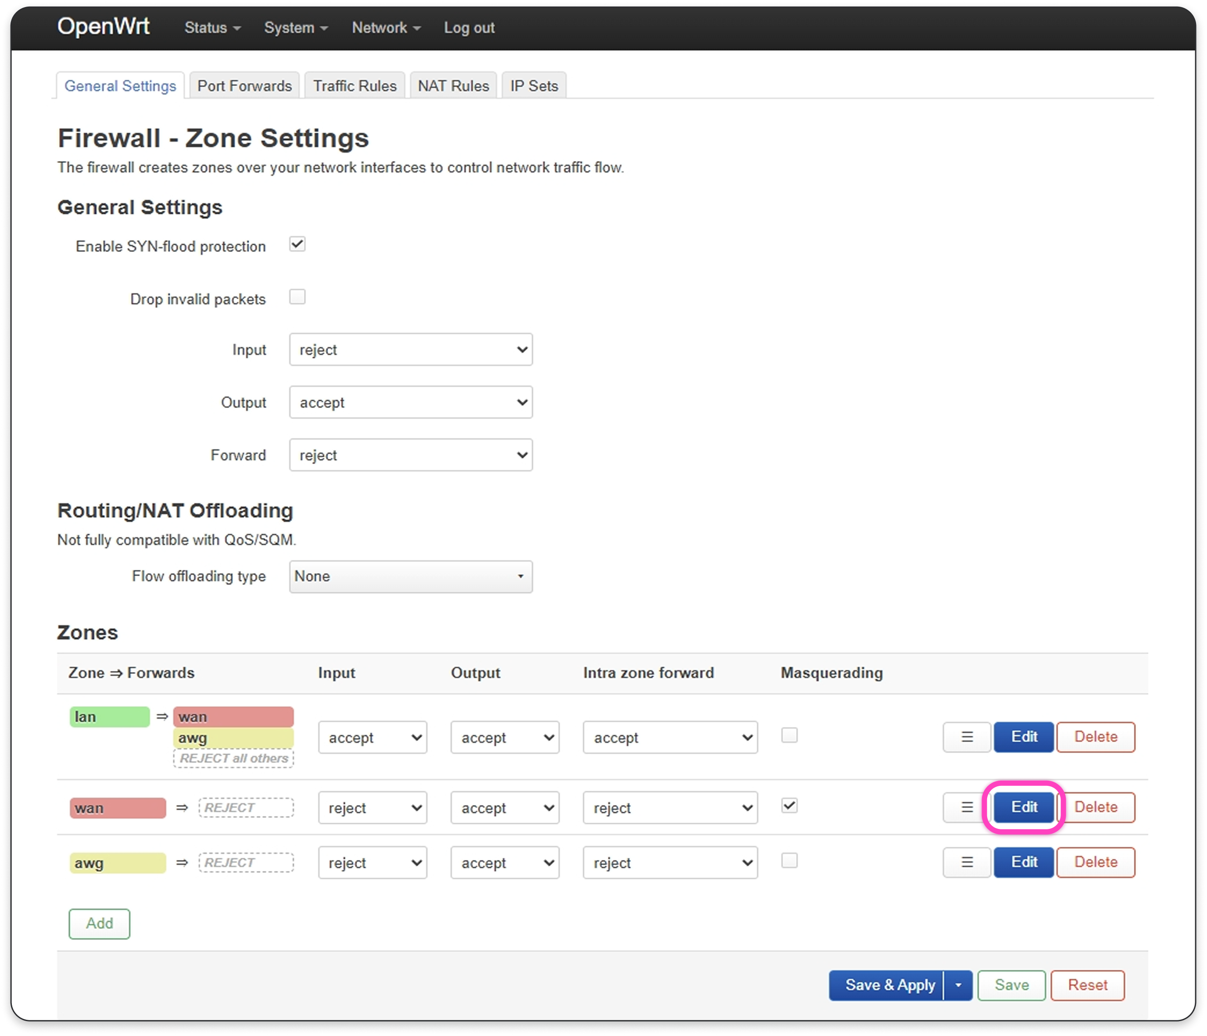This screenshot has width=1207, height=1036.
Task: Toggle Enable SYN-flood protection checkbox
Action: coord(297,244)
